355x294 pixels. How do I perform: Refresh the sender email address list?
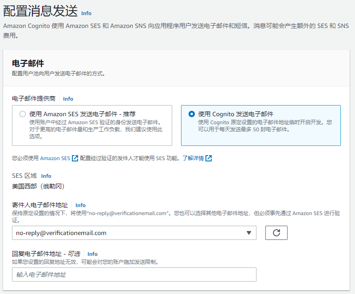[276, 233]
